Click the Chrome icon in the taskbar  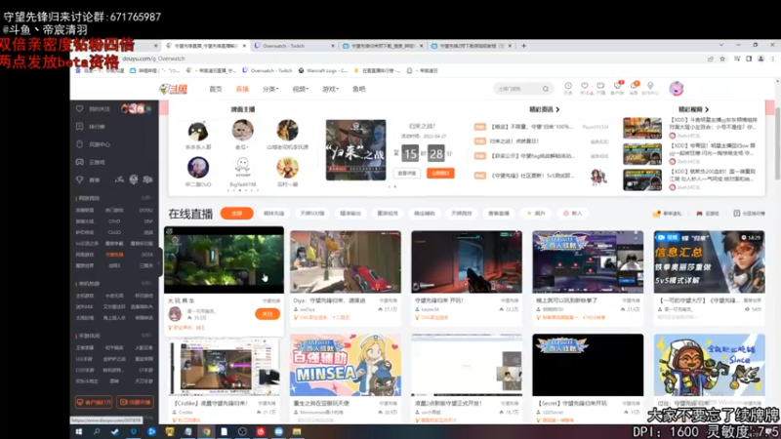click(x=206, y=432)
